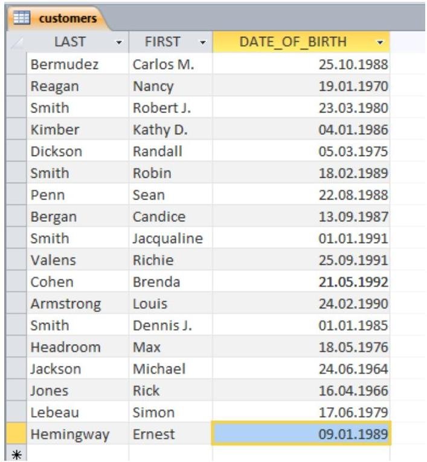Select the Bermudez row with its selector
The height and width of the screenshot is (462, 427).
click(x=15, y=64)
